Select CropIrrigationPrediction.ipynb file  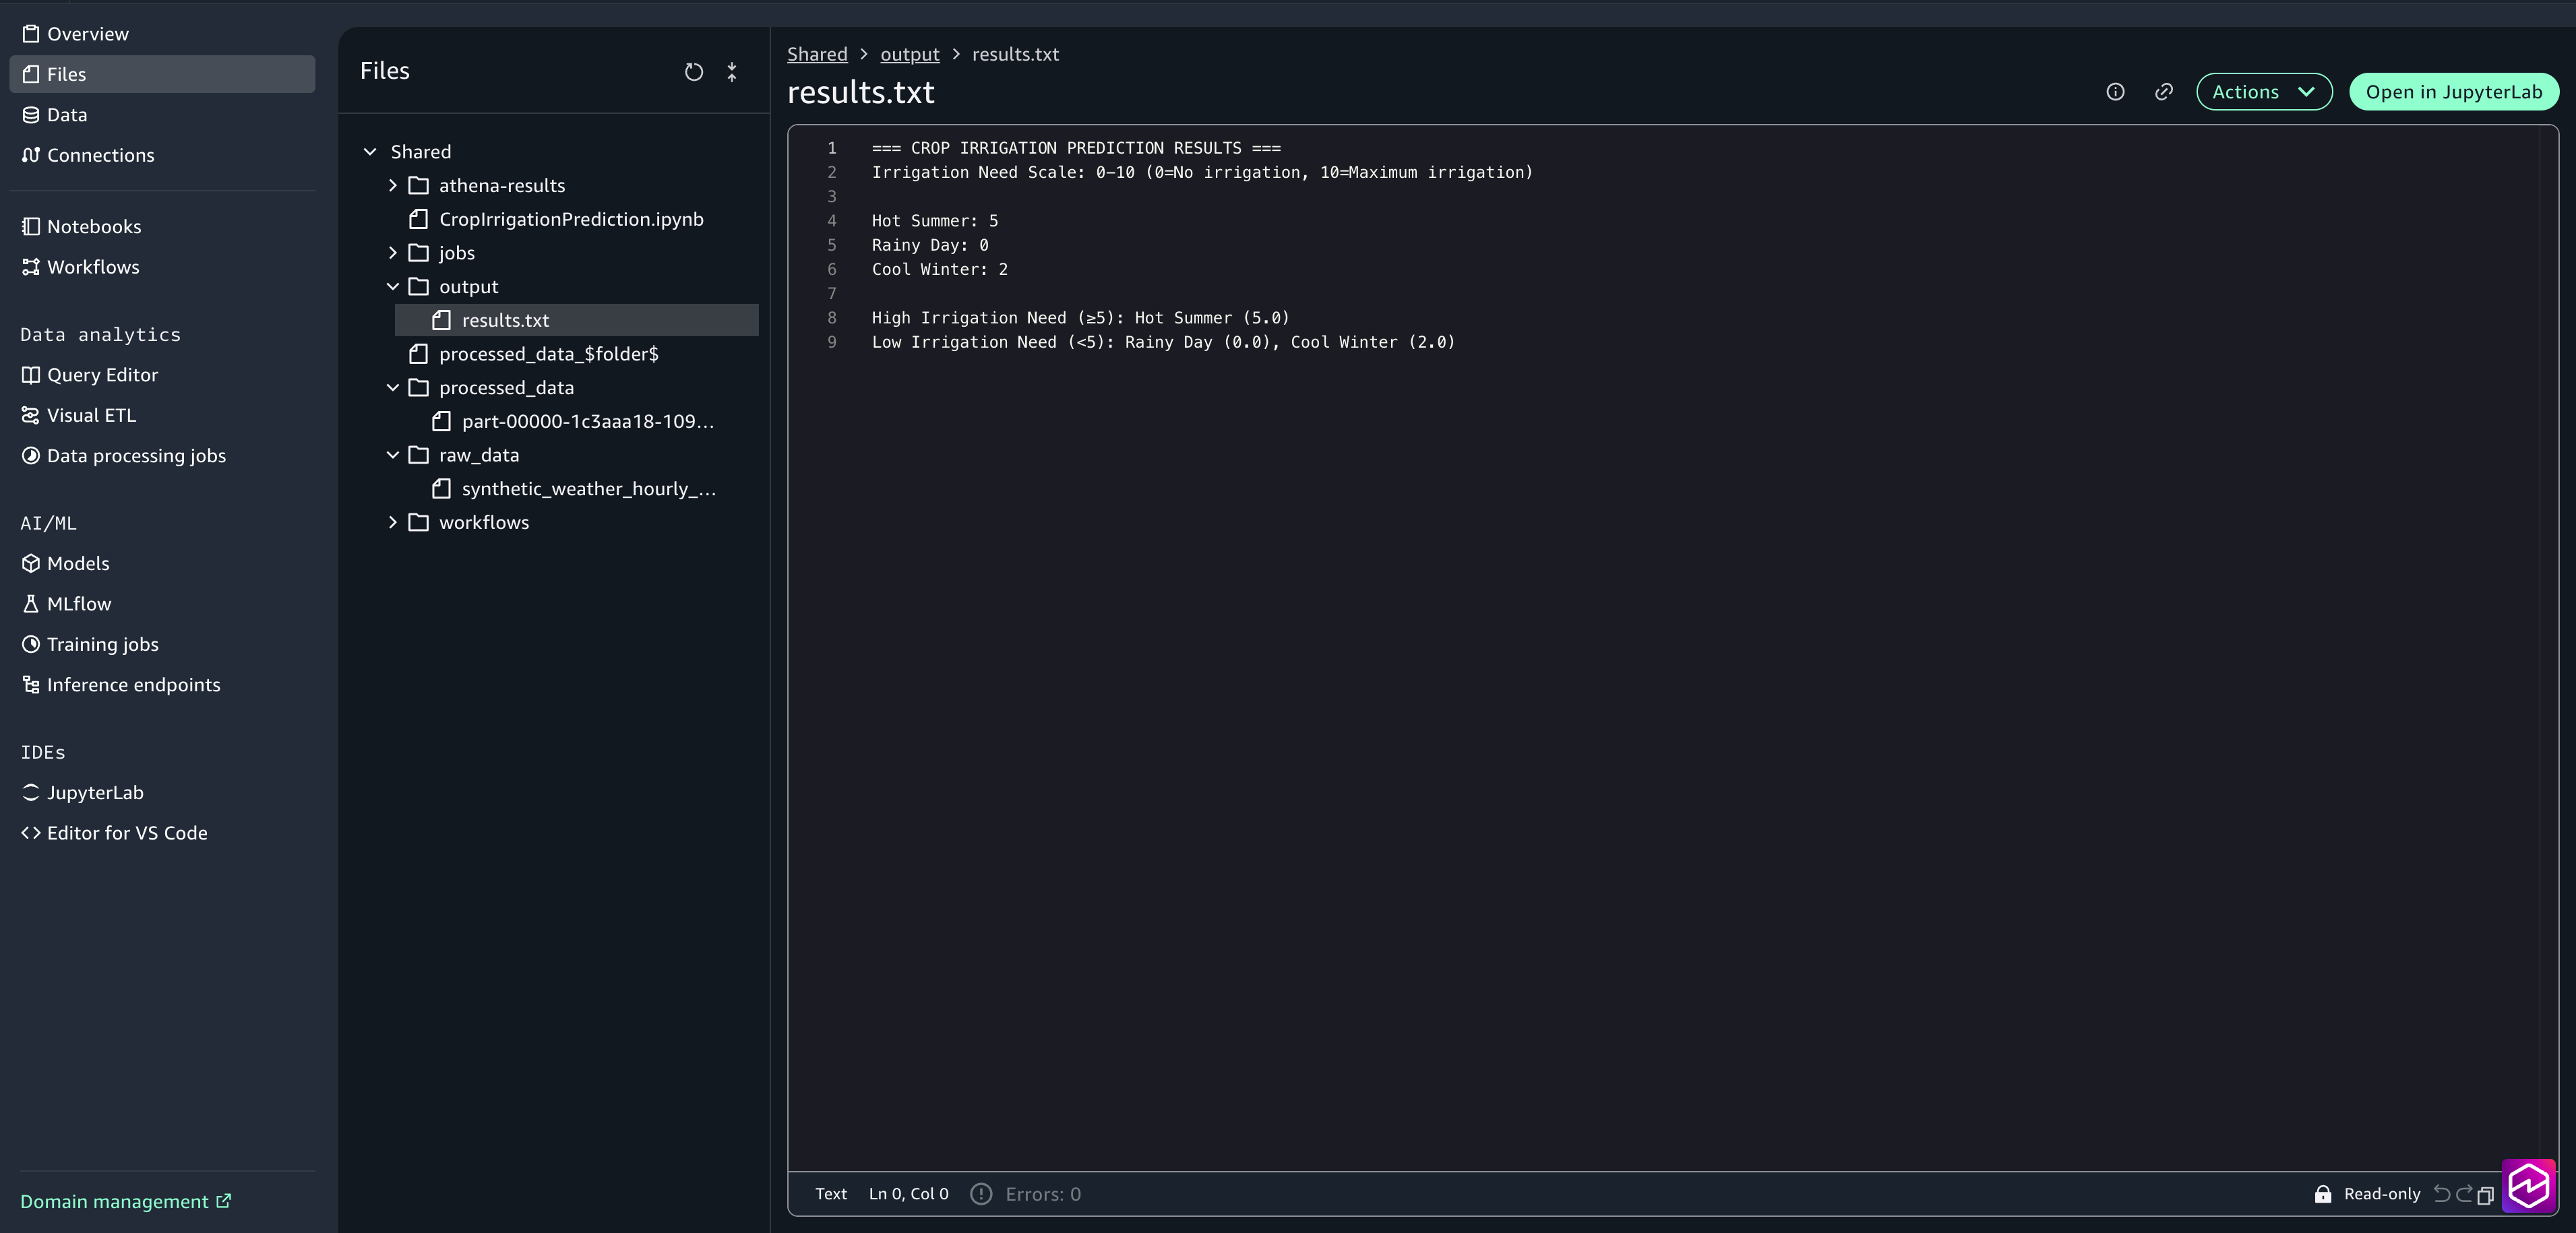(x=570, y=219)
